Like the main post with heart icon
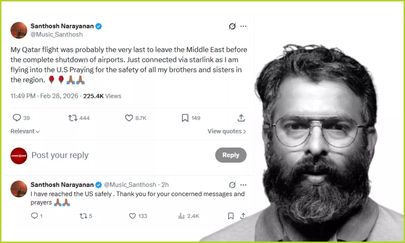The image size is (405, 243). 129,118
